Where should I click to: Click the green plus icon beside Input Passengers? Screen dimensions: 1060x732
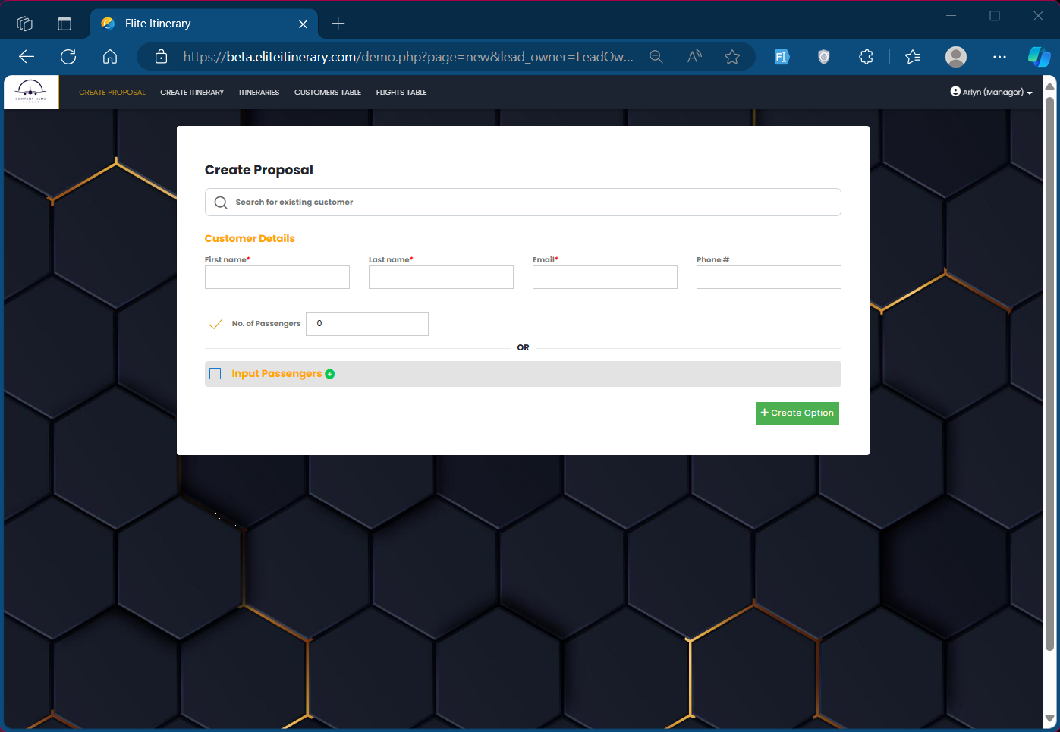pyautogui.click(x=329, y=374)
